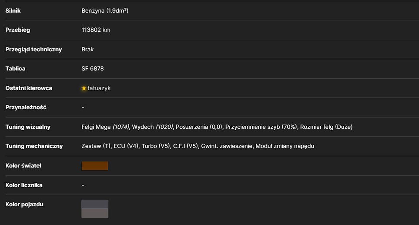Open the tatuazyk driver profile link

tap(99, 88)
